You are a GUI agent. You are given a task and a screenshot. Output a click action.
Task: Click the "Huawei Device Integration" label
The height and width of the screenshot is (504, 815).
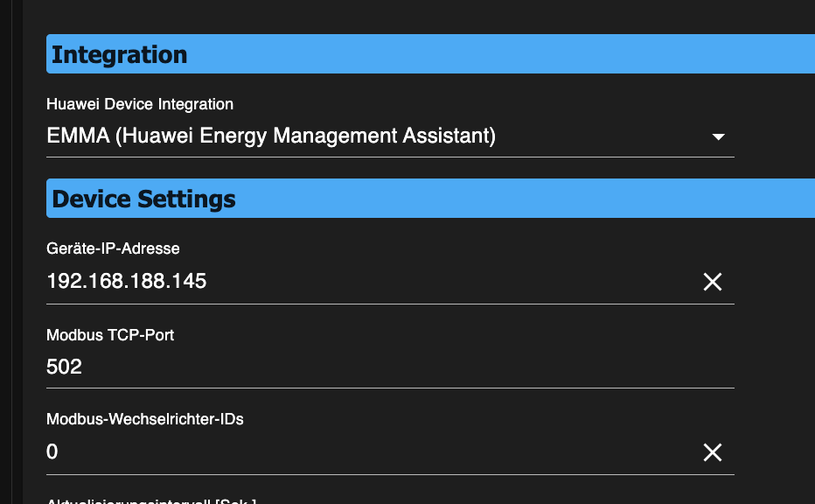pyautogui.click(x=140, y=104)
